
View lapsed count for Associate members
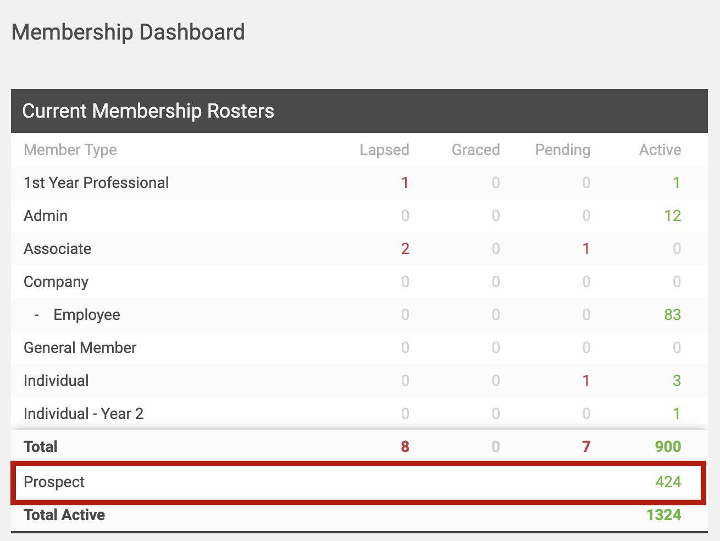pyautogui.click(x=405, y=249)
